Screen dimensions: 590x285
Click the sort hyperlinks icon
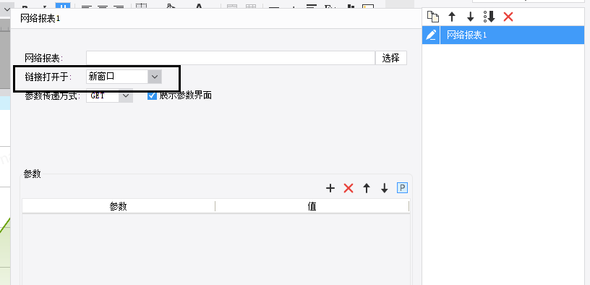[x=489, y=17]
